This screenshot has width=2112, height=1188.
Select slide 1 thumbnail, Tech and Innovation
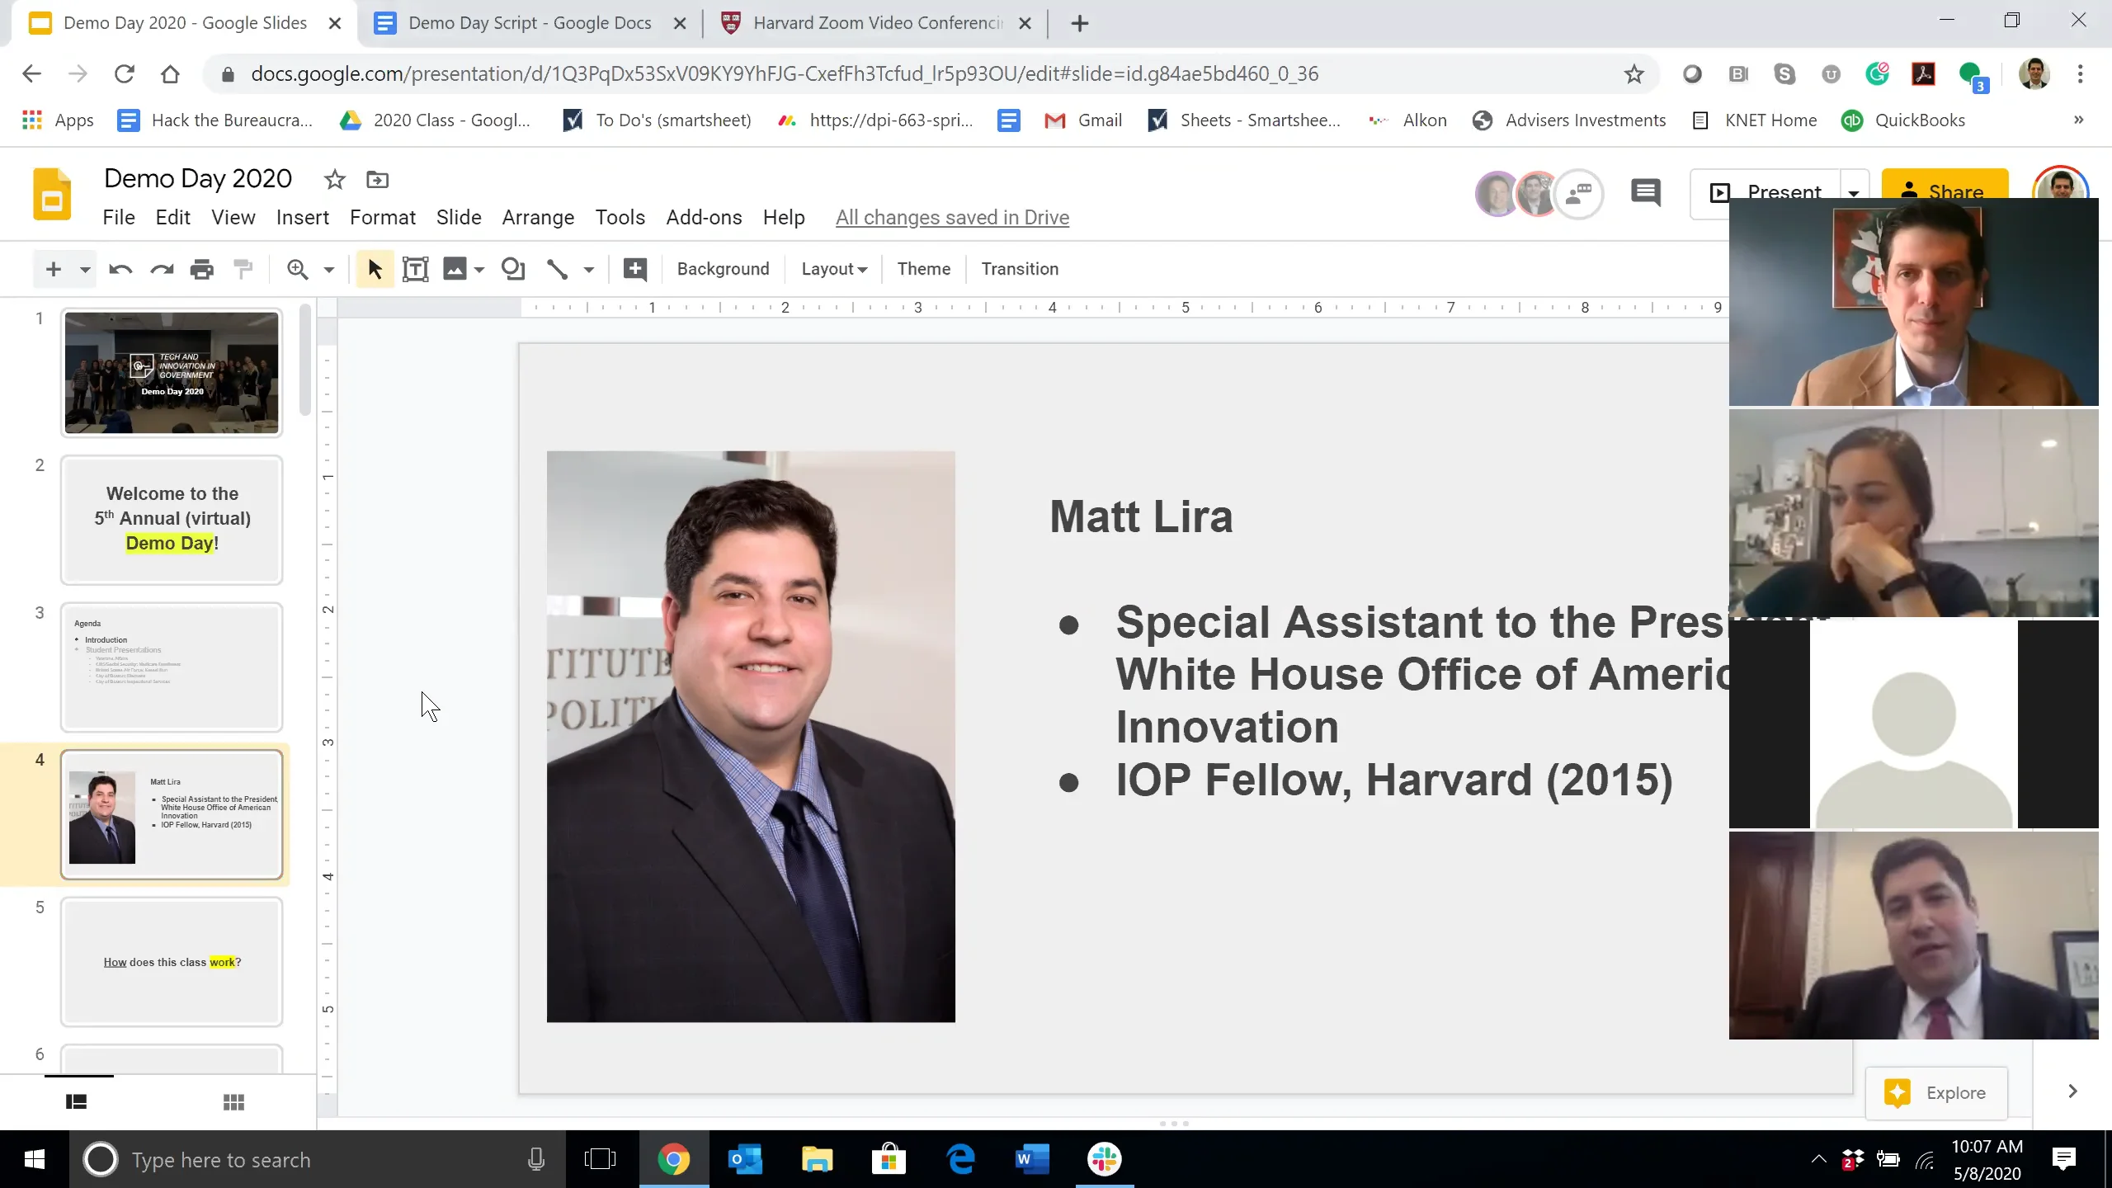tap(172, 372)
